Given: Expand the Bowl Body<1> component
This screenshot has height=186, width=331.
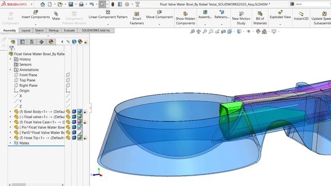Looking at the screenshot, I should click(x=10, y=112).
